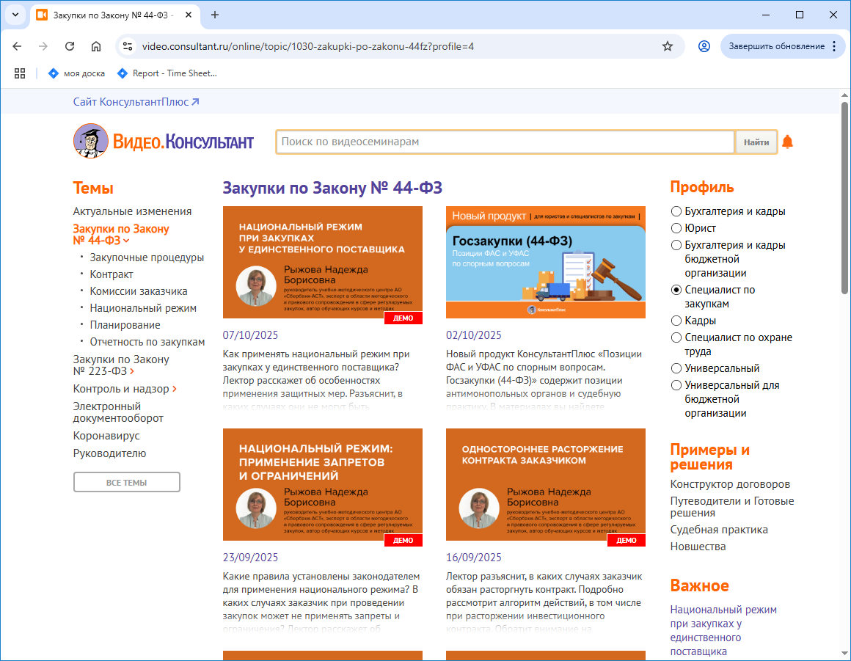
Task: Open the tab search dropdown arrow
Action: click(x=15, y=15)
